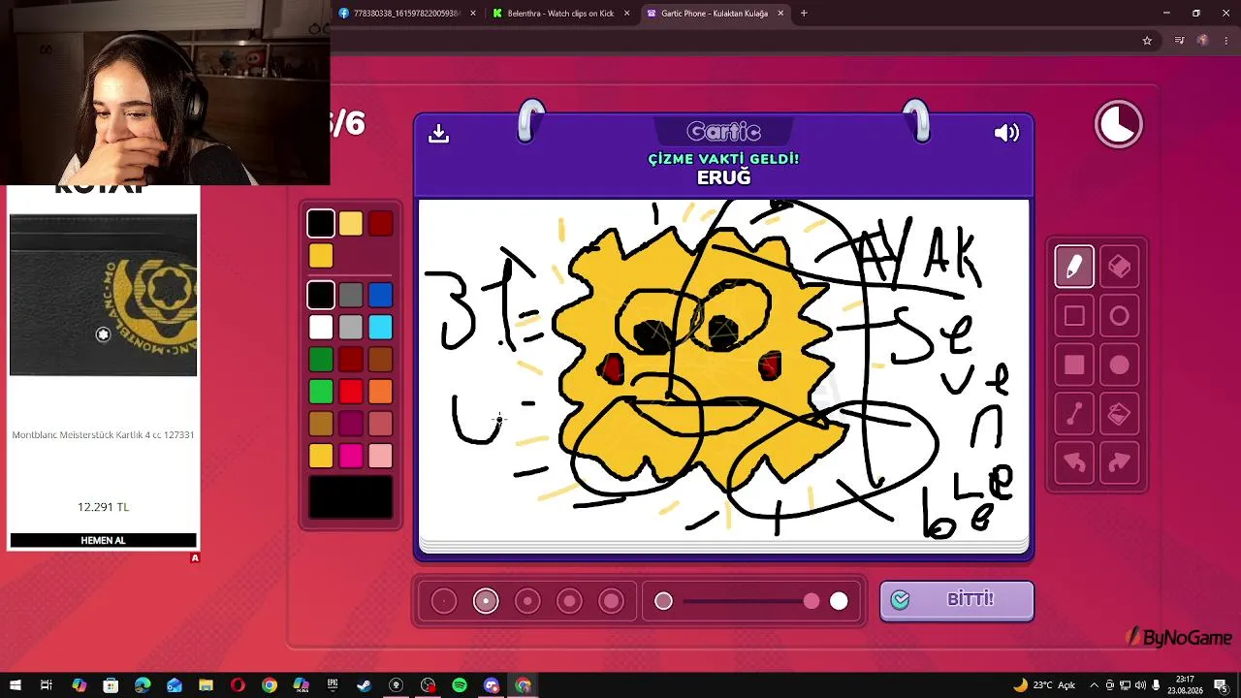Image resolution: width=1241 pixels, height=698 pixels.
Task: Switch to the 778380338 Facebook tab
Action: point(407,14)
